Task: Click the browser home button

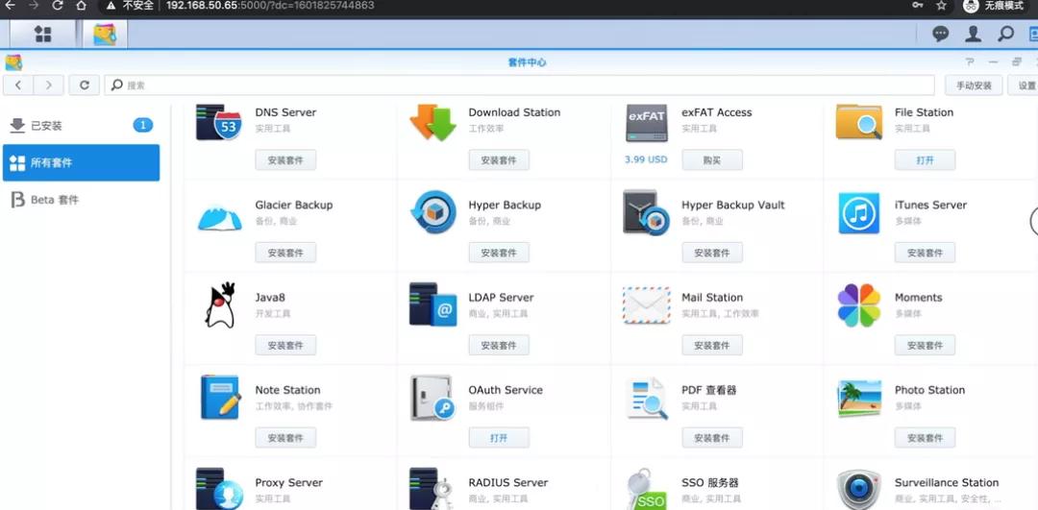Action: [x=82, y=6]
